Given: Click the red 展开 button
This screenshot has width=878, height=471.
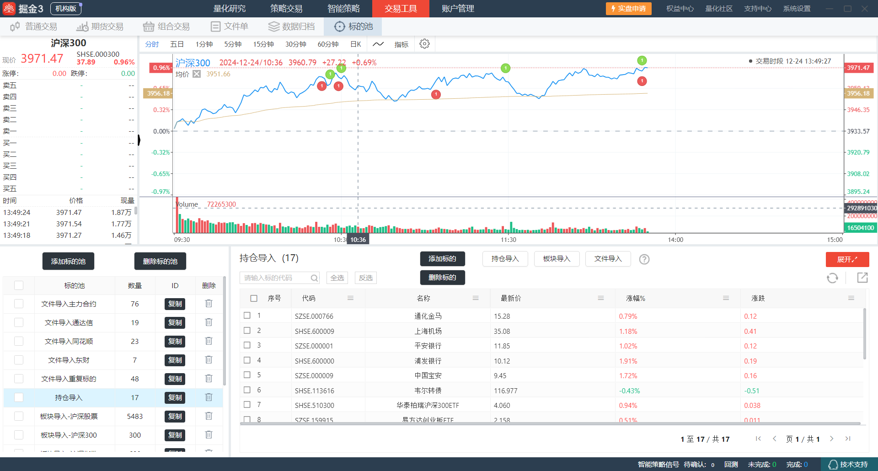Looking at the screenshot, I should pyautogui.click(x=847, y=259).
